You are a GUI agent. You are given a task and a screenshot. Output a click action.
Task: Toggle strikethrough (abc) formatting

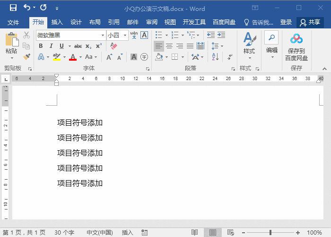[78, 46]
